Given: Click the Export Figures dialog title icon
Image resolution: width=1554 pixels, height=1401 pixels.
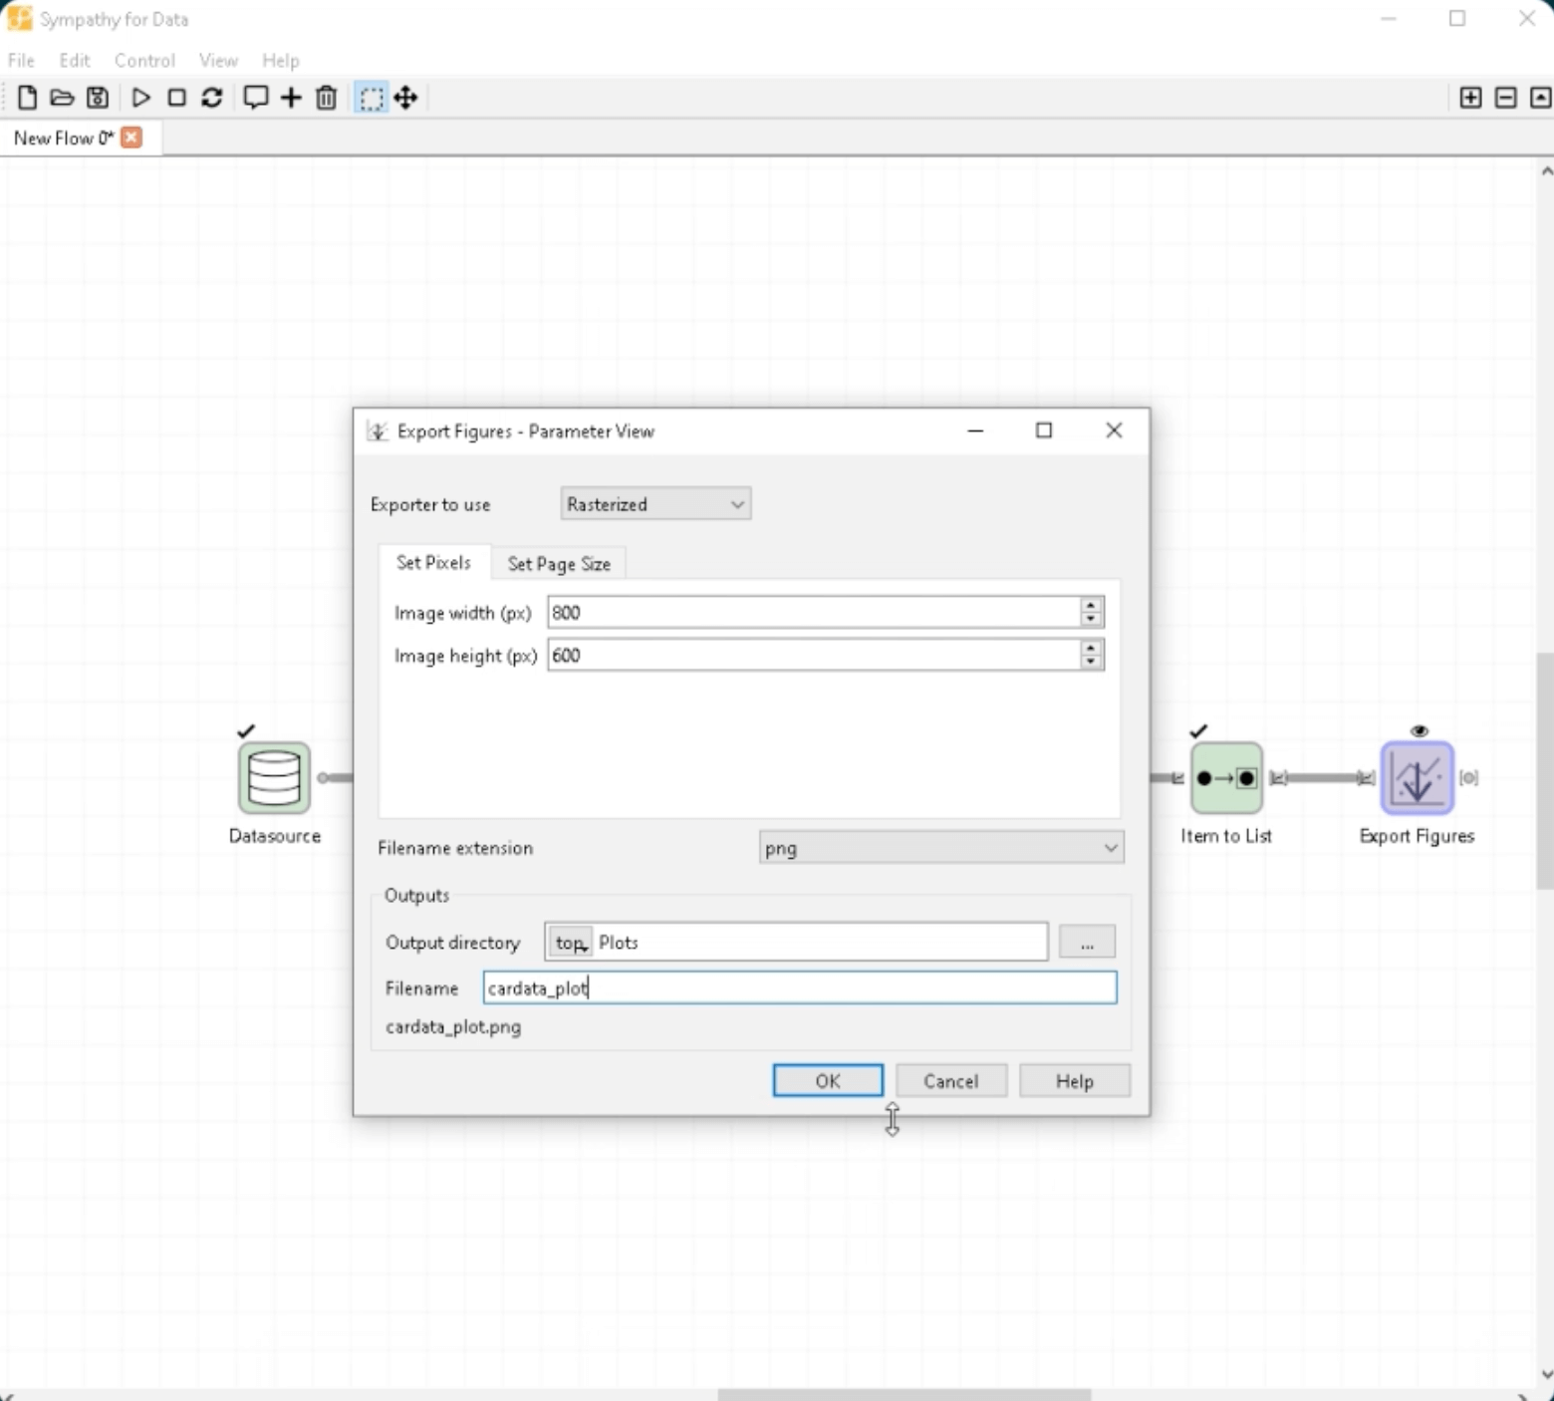Looking at the screenshot, I should (x=378, y=431).
